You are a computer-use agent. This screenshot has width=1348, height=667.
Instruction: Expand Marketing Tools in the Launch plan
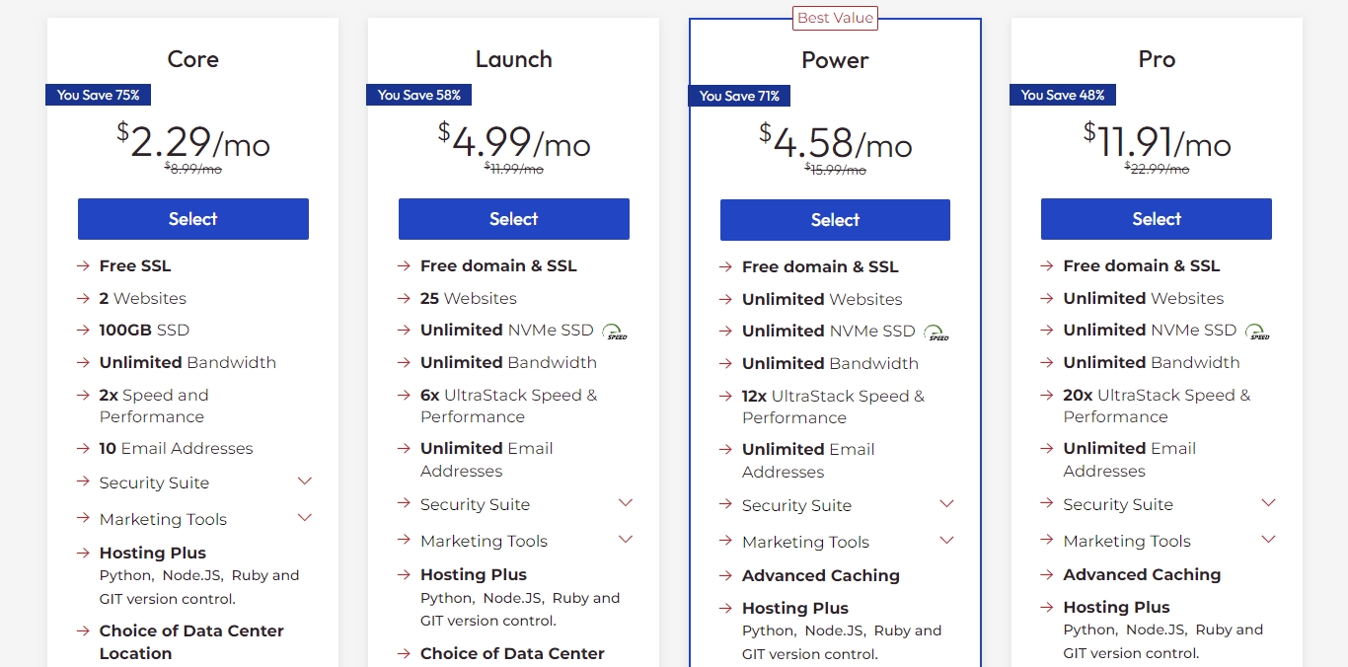pos(626,540)
